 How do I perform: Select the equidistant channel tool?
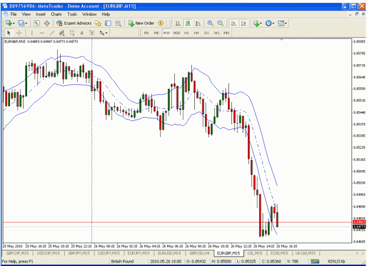[62, 33]
